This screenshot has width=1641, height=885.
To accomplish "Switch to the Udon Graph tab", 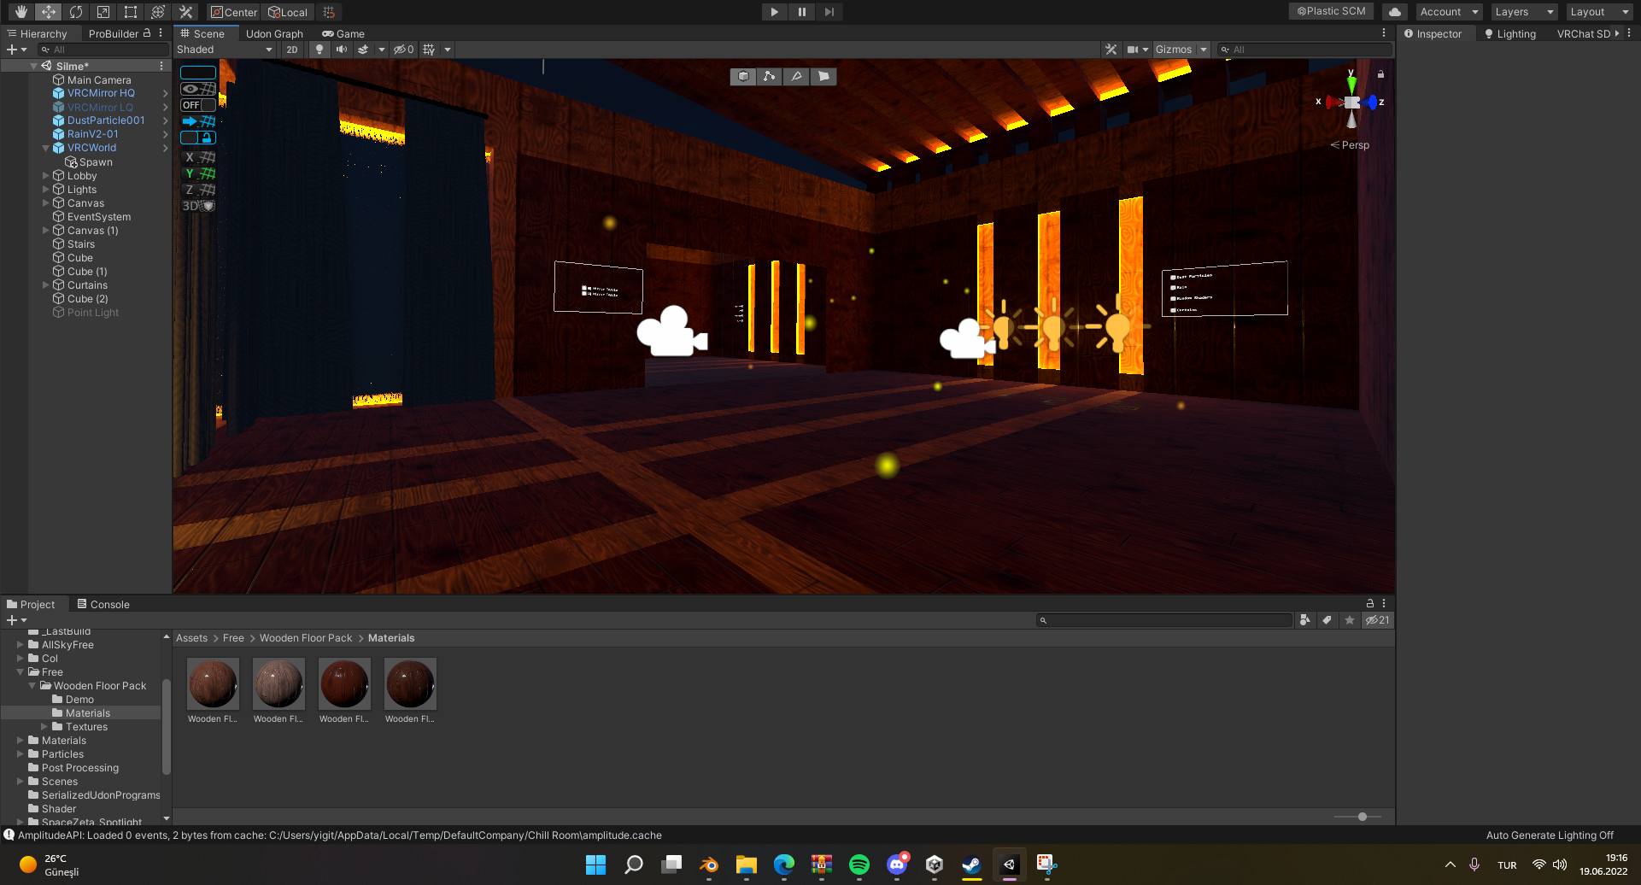I will click(x=274, y=34).
